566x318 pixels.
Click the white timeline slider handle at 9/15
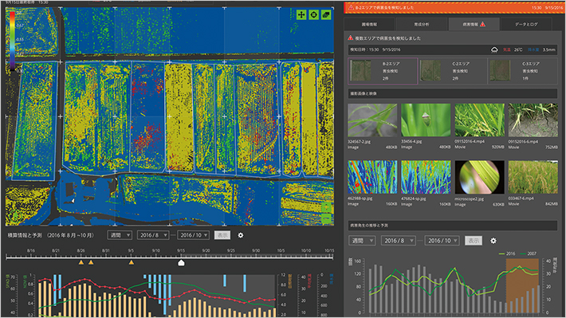pos(181,263)
